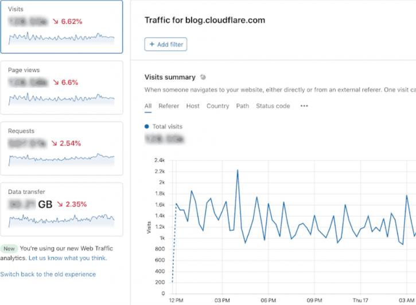This screenshot has width=416, height=305.
Task: Click the Add filter button
Action: [x=166, y=44]
